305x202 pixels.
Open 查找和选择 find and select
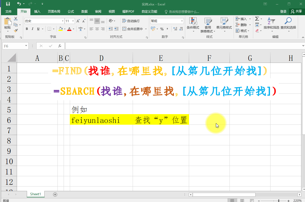[x=288, y=24]
